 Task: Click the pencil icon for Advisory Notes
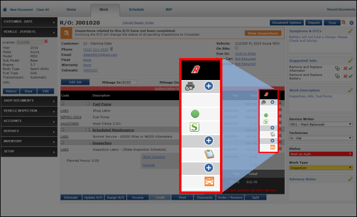tap(350, 179)
